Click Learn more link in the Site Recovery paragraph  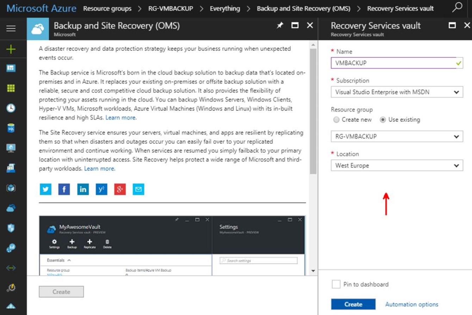tap(100, 169)
